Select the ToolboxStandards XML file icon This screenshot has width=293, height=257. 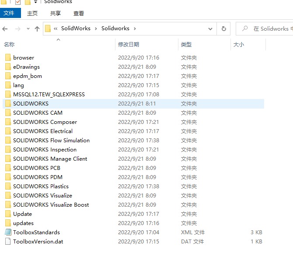[x=8, y=232]
